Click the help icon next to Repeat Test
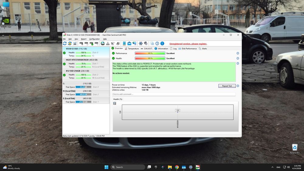 click(238, 86)
